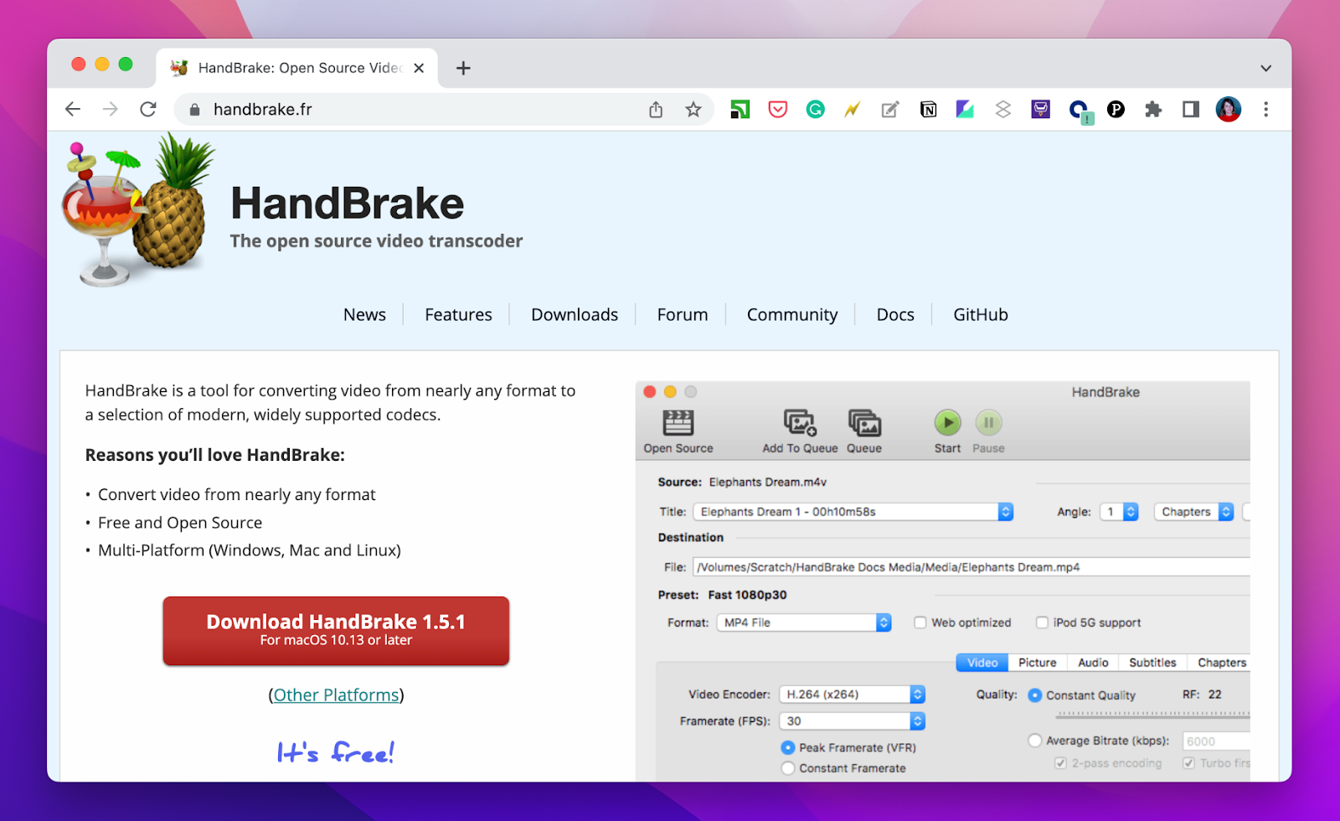Click the destination File path field

point(971,567)
